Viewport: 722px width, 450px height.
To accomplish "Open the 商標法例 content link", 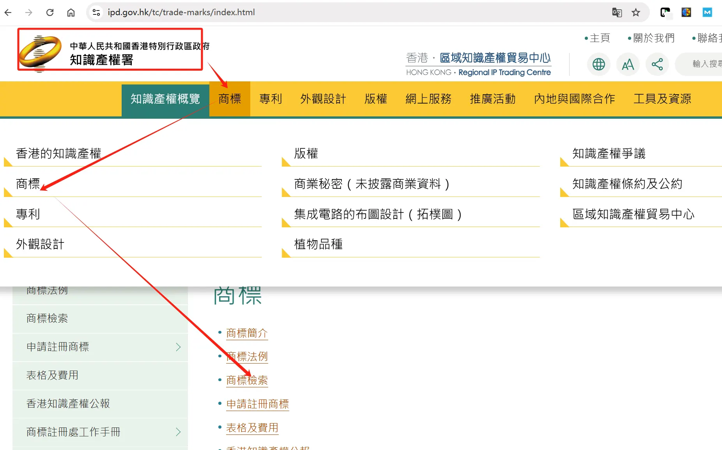I will (x=247, y=357).
